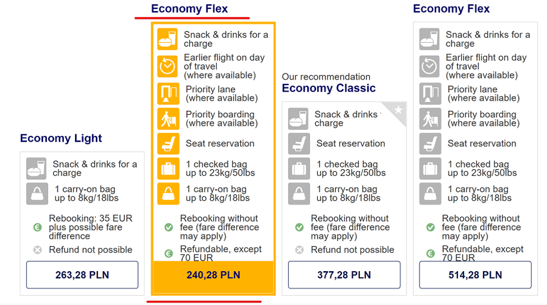Click Economy Light carry-on bag icon

pos(37,194)
